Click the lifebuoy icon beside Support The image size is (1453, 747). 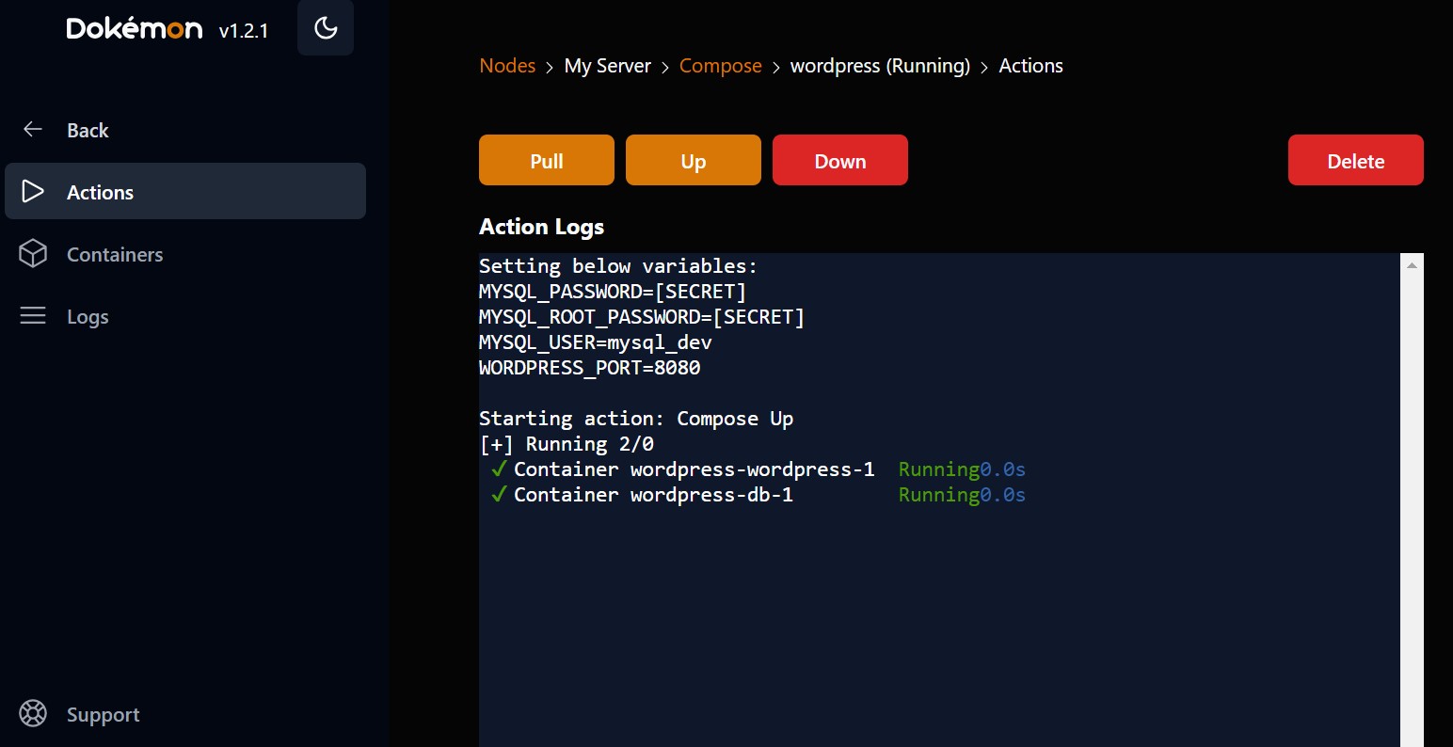33,714
